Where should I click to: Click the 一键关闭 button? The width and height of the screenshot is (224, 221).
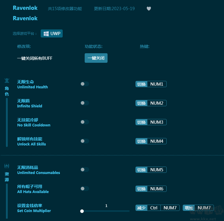point(96,58)
